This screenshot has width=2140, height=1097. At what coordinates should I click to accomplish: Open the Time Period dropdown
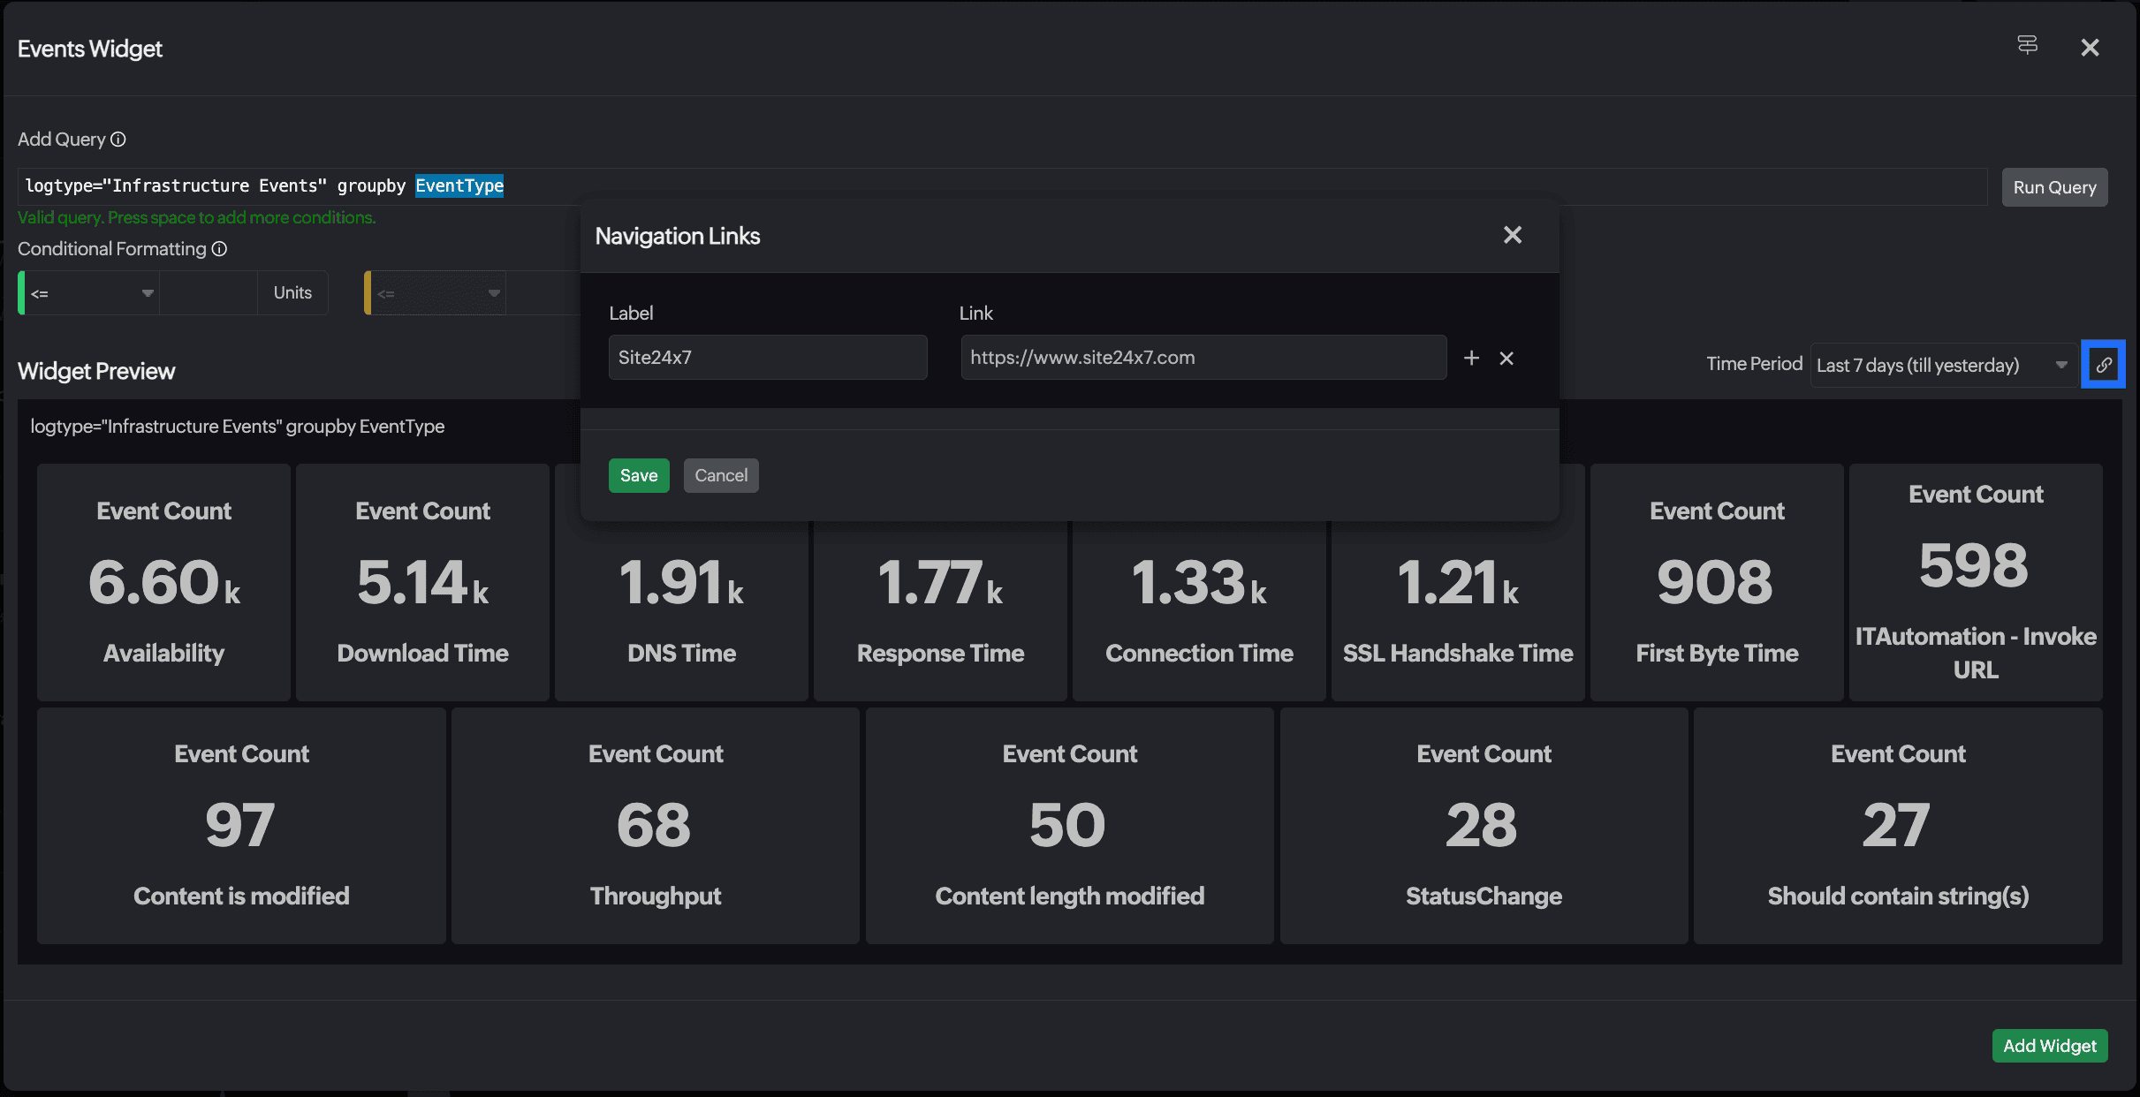(x=1942, y=366)
